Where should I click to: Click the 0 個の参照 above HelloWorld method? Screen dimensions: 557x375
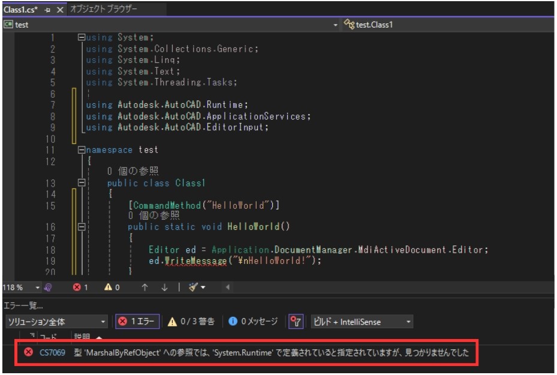tap(154, 215)
